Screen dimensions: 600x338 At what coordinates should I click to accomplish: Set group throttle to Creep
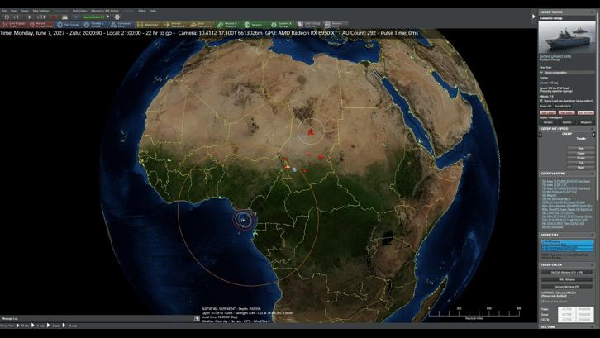(581, 153)
